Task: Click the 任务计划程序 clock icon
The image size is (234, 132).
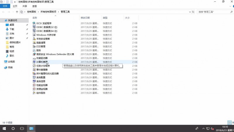Action: click(x=34, y=66)
